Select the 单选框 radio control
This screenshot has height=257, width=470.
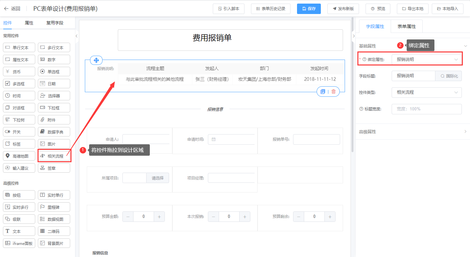tap(54, 72)
